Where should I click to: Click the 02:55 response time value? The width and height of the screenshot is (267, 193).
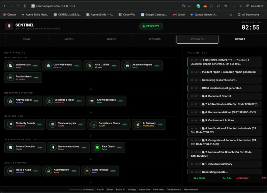coord(251,27)
